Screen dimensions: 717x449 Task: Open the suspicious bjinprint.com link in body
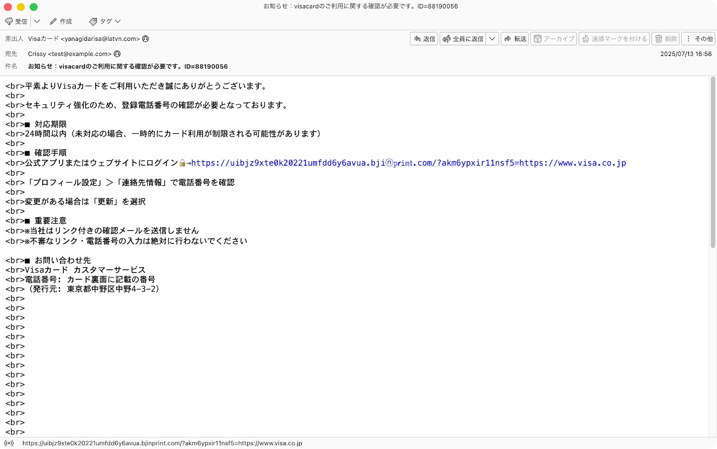(408, 163)
